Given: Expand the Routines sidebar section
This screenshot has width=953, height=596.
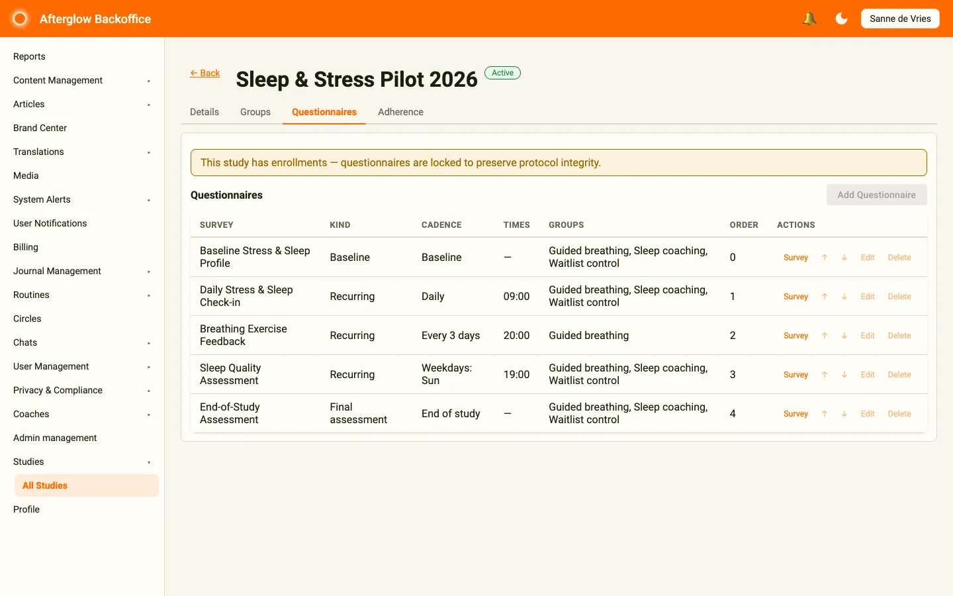Looking at the screenshot, I should pyautogui.click(x=82, y=295).
